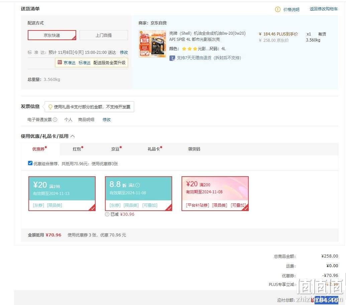The image size is (346, 305).
Task: Click 总重量 3.560kg text
Action: point(44,80)
